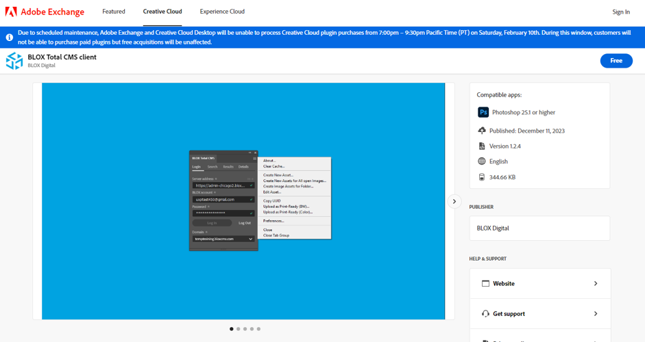Select the Creative Cloud tab
The width and height of the screenshot is (645, 342).
point(162,12)
